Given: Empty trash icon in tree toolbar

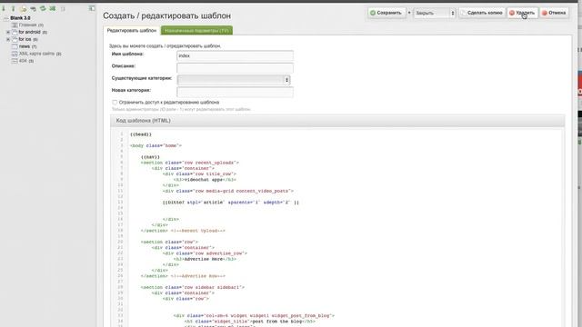Looking at the screenshot, I should [x=63, y=8].
